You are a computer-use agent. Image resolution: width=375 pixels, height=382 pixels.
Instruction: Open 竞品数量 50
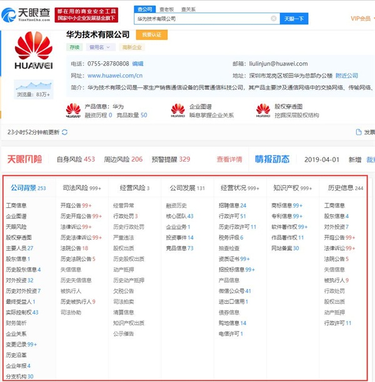[x=132, y=115]
